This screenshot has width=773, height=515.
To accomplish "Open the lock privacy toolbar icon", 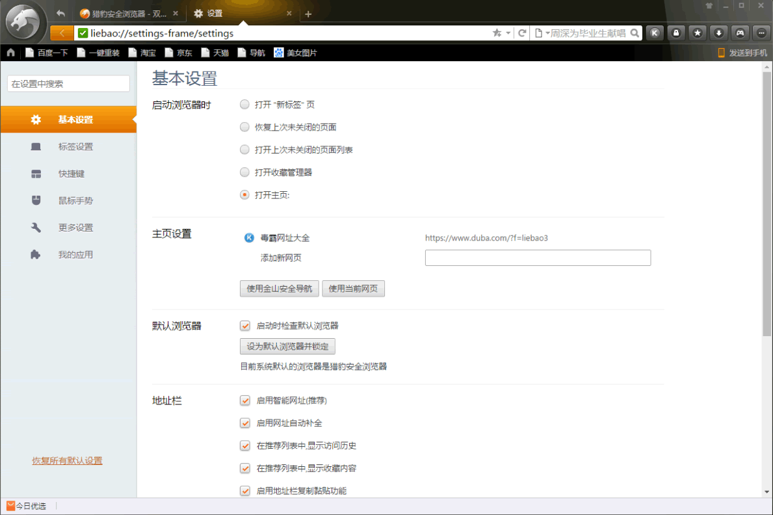I will coord(676,33).
